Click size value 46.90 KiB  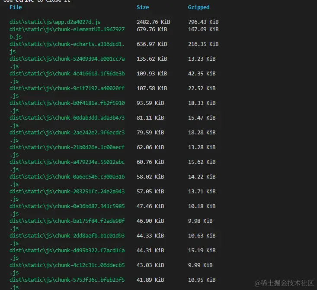point(150,221)
